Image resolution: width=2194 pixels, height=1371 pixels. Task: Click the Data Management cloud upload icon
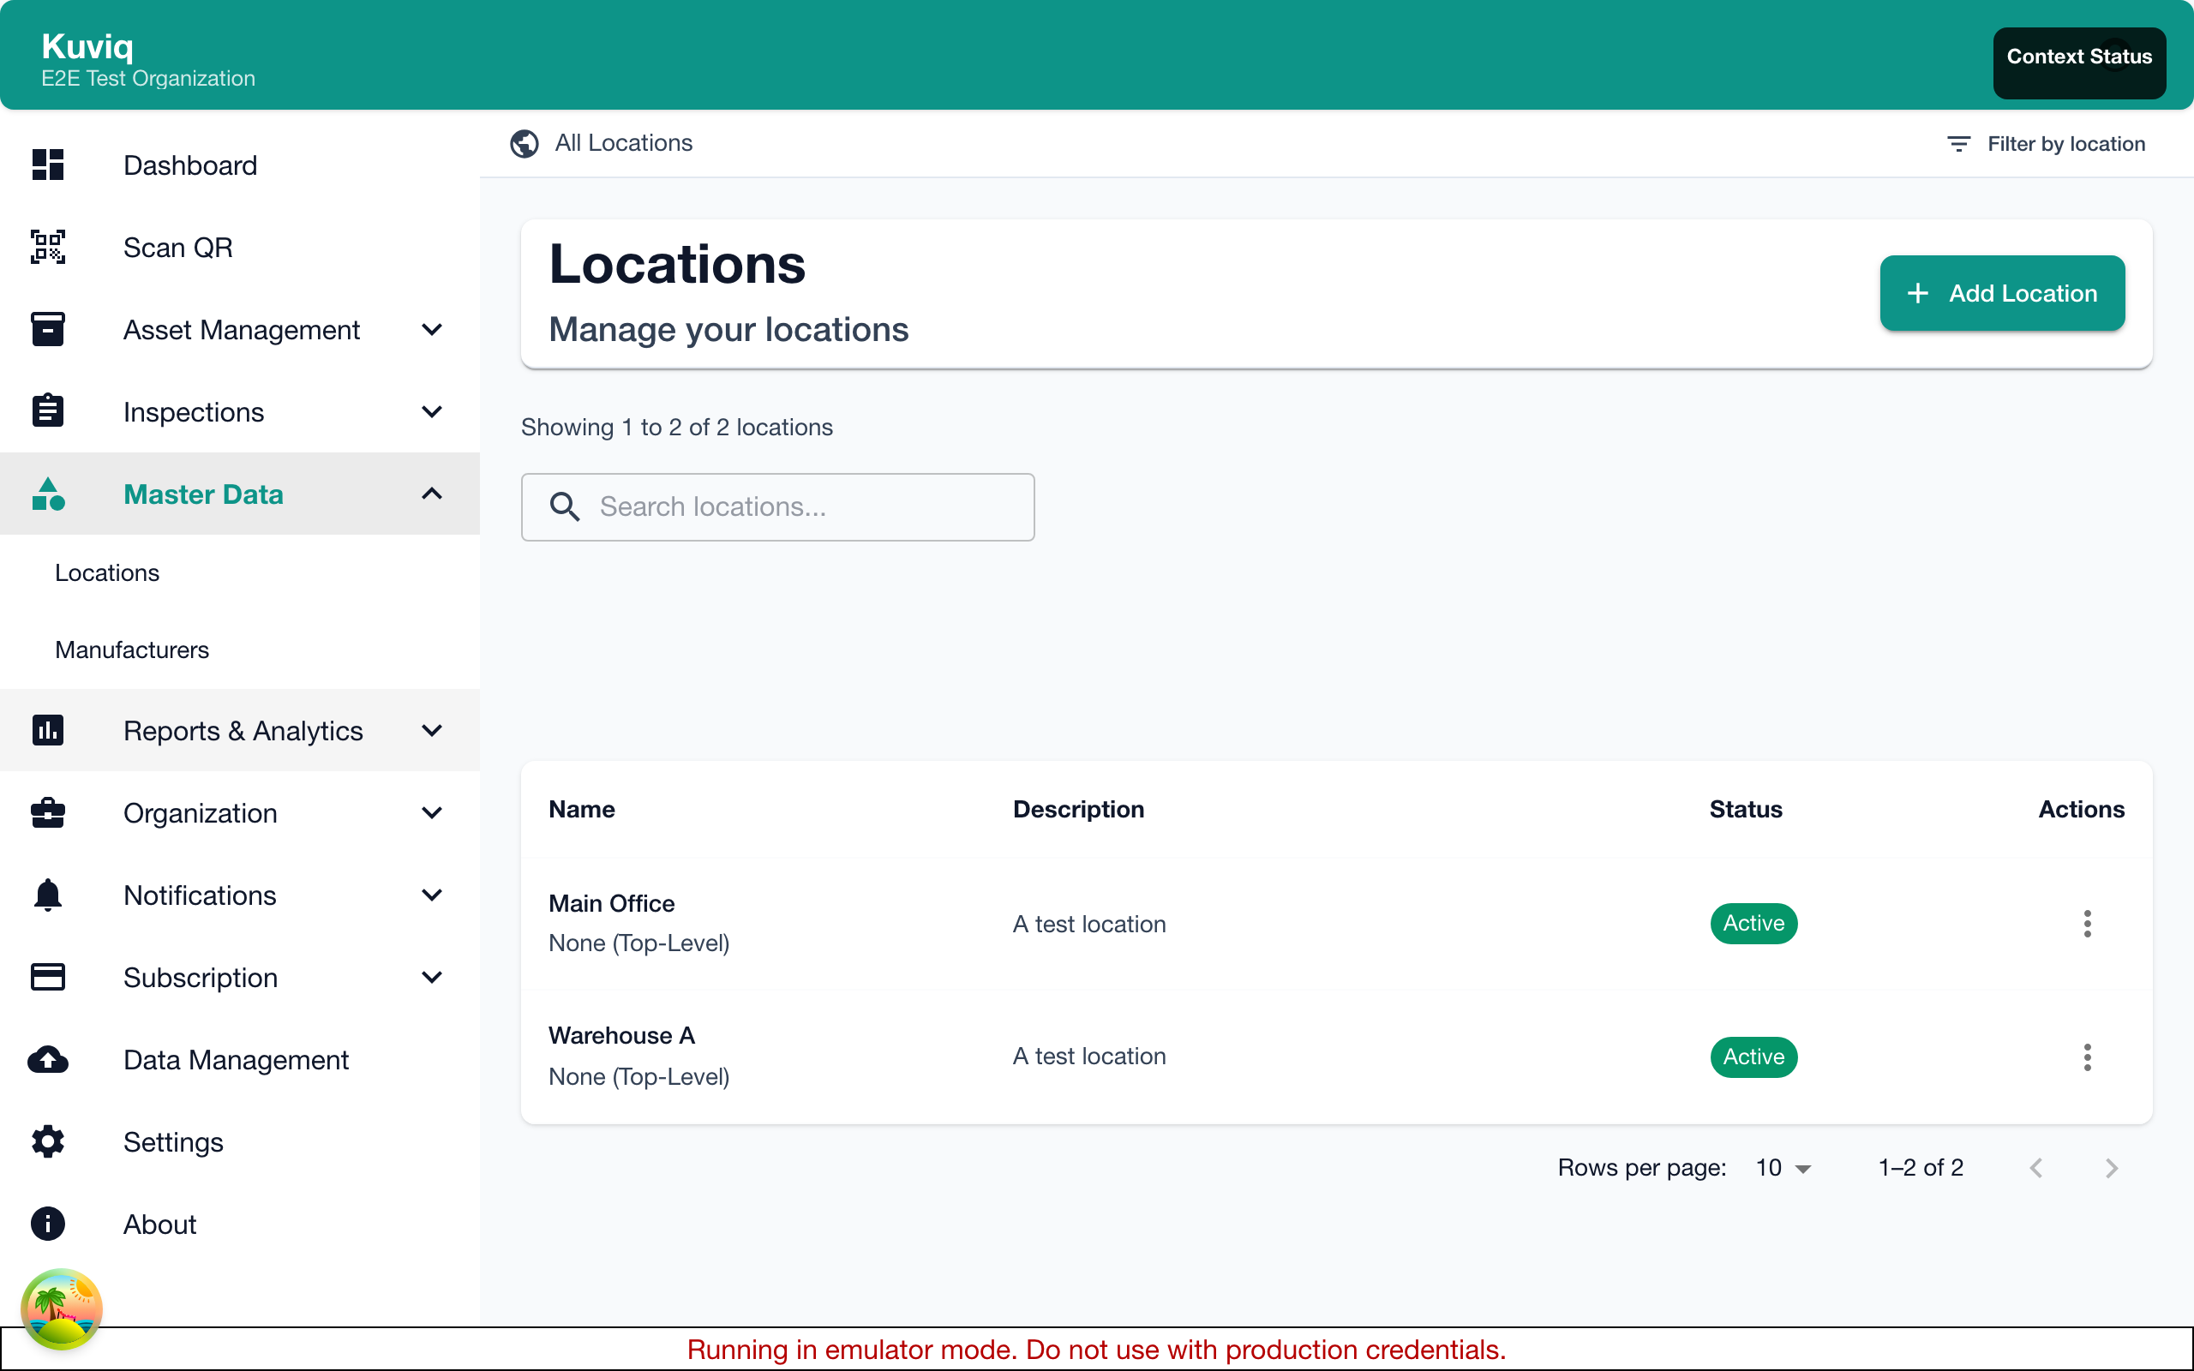48,1059
